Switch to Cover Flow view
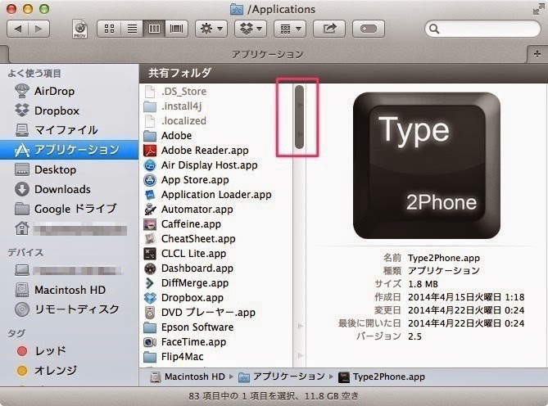Screen dimensions: 548x406 tap(176, 29)
